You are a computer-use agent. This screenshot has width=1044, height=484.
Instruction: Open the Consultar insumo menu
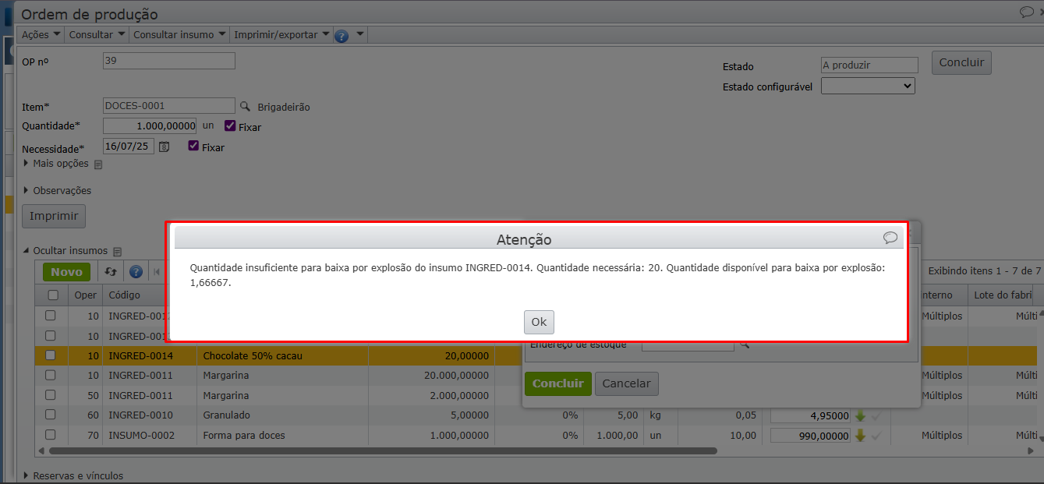click(x=179, y=34)
